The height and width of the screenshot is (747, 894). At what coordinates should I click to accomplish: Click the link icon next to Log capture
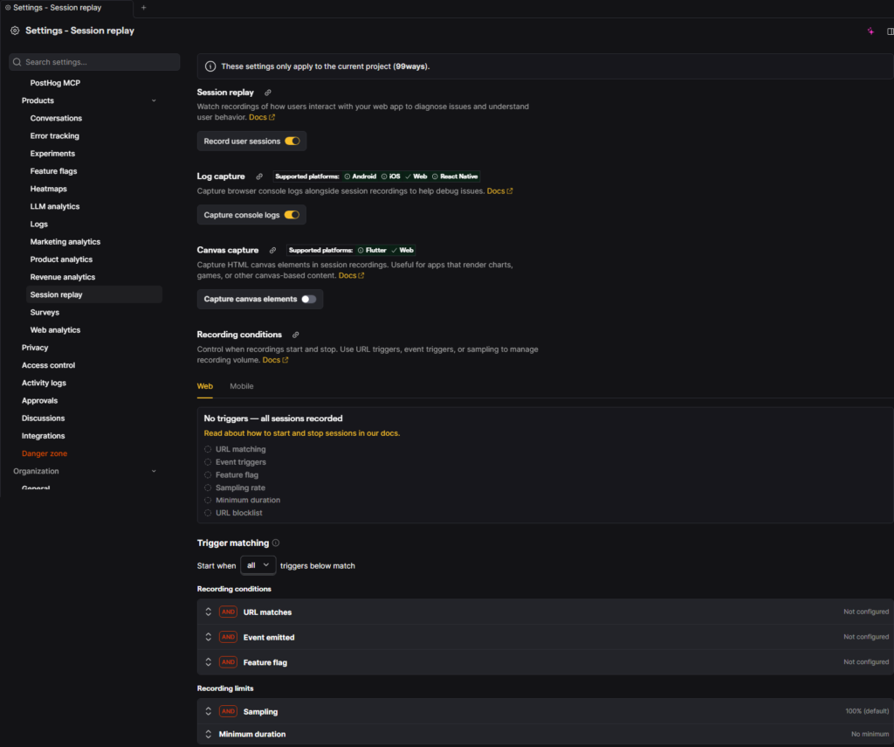(x=258, y=176)
